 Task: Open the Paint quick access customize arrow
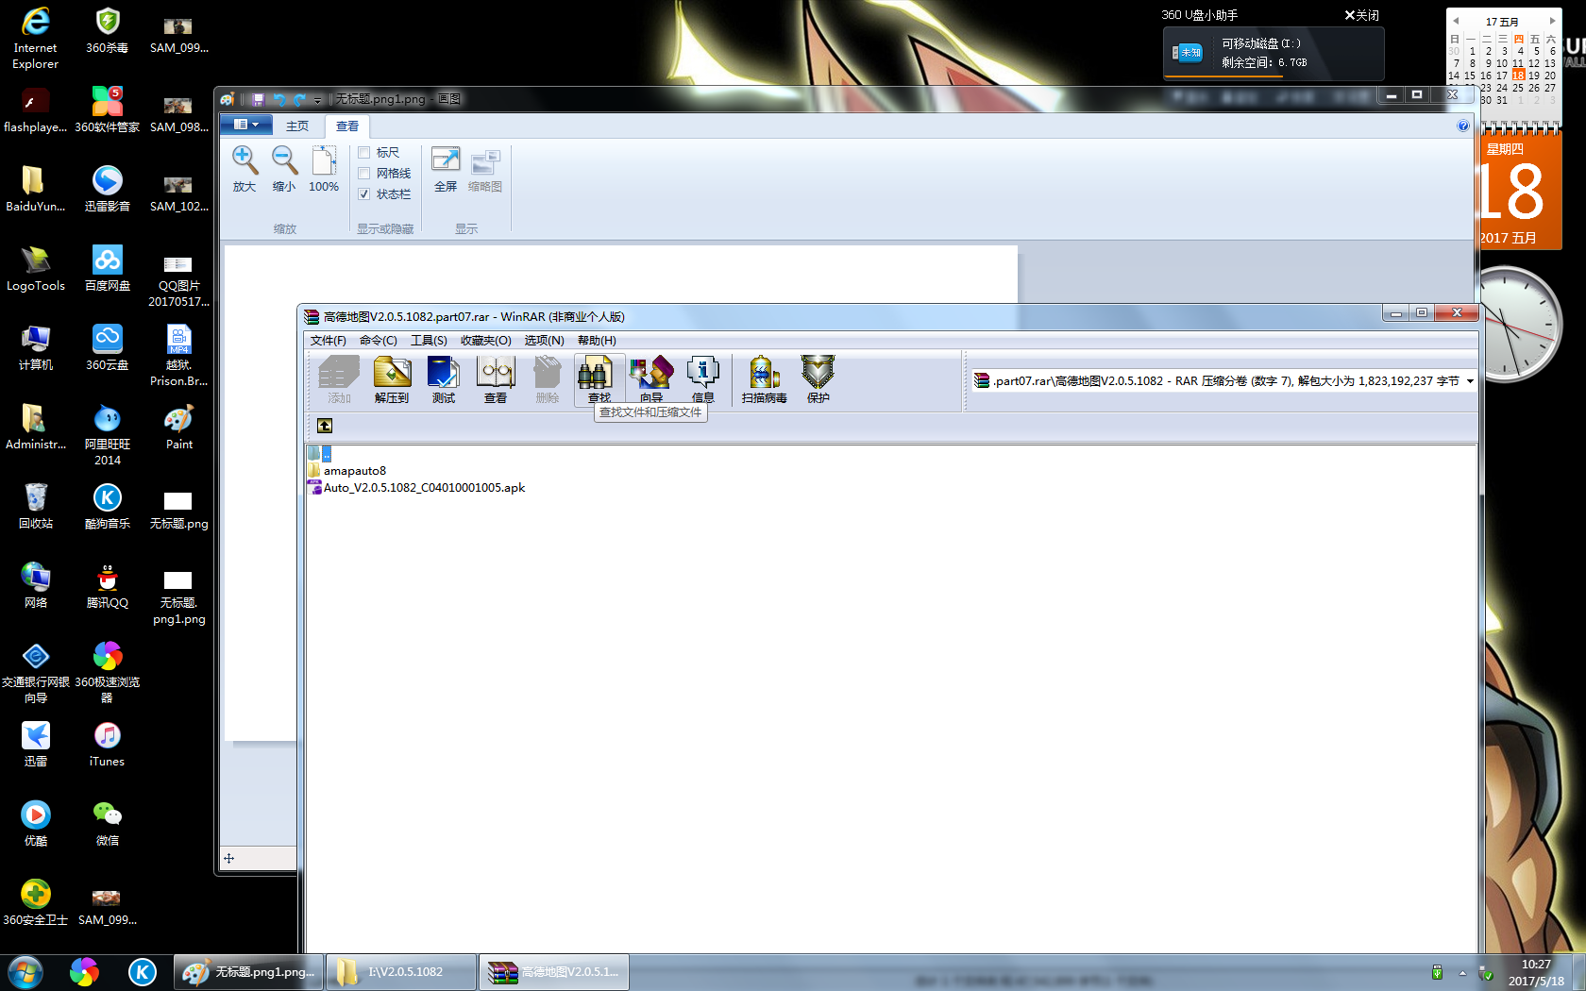click(318, 100)
